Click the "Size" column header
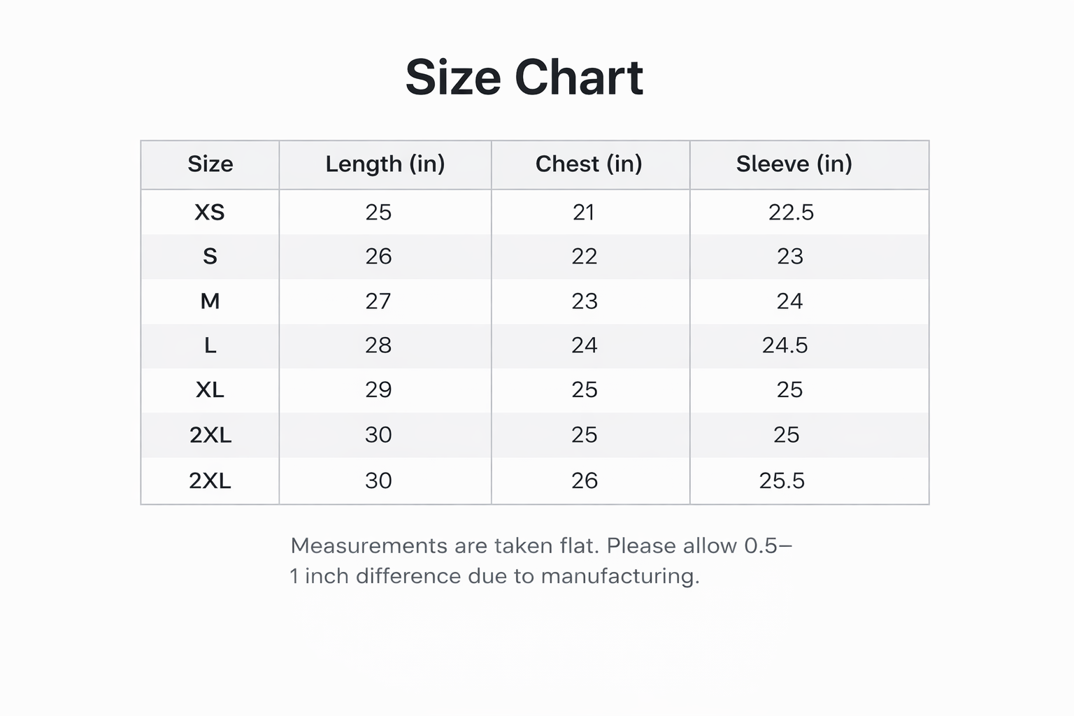This screenshot has height=716, width=1074. 210,164
